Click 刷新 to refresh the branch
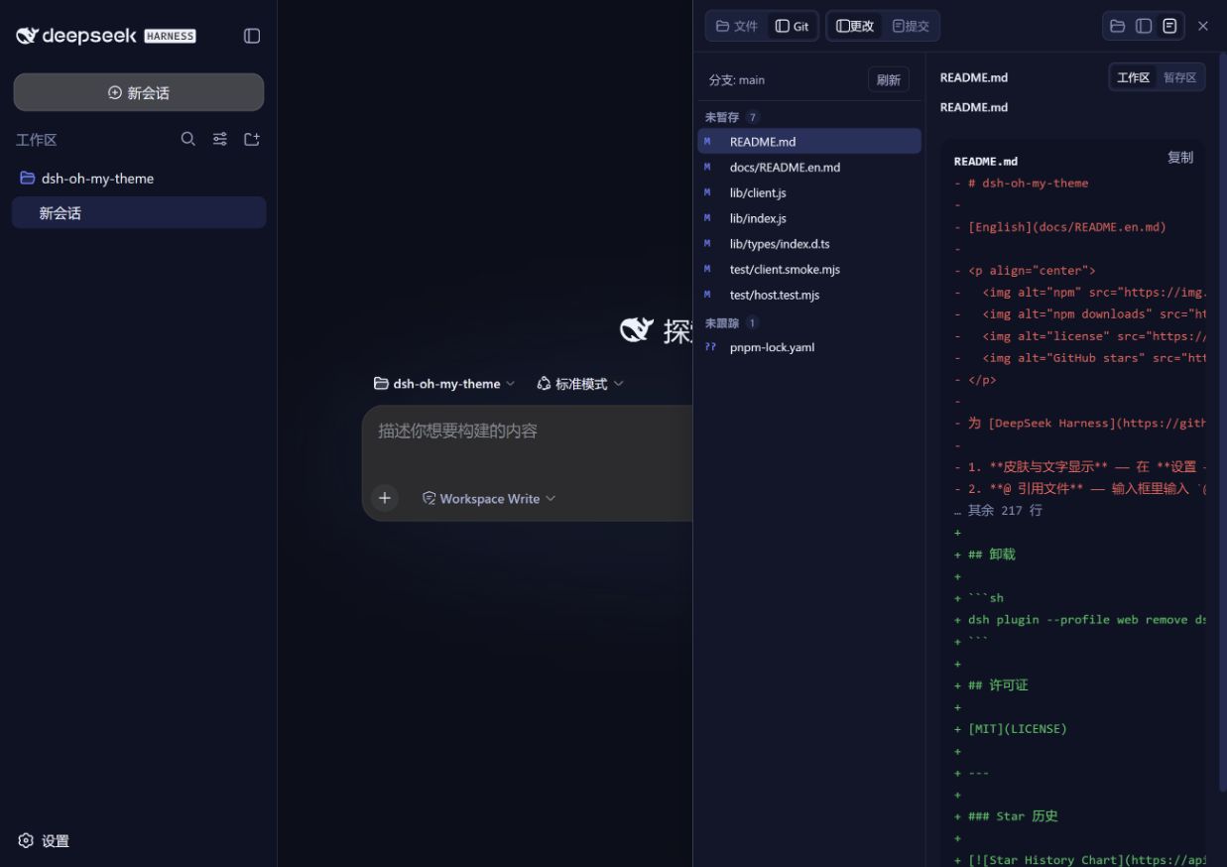 (x=889, y=80)
